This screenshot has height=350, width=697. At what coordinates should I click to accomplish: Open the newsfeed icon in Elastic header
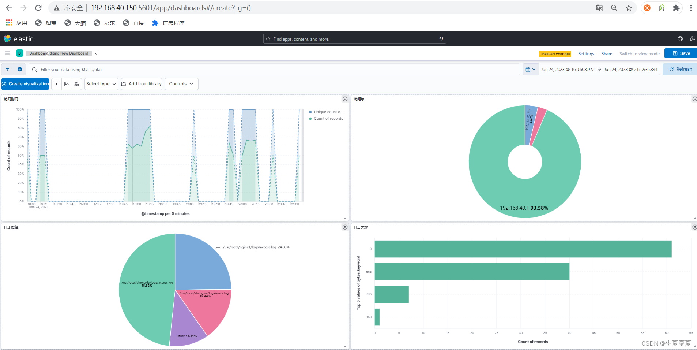coord(692,39)
